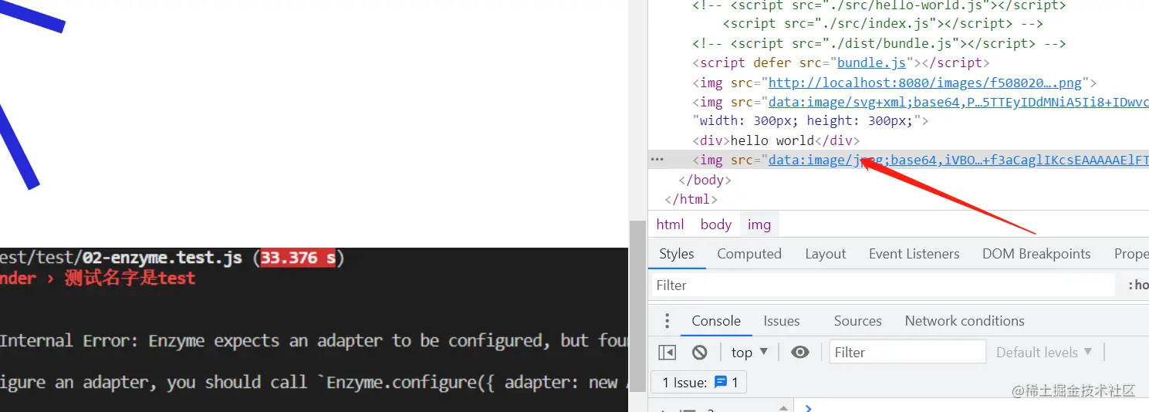Switch to the Computed tab
Image resolution: width=1149 pixels, height=412 pixels.
[x=749, y=254]
